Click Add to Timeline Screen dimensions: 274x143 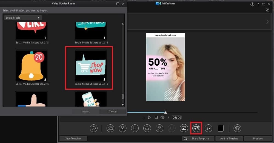coord(229,139)
